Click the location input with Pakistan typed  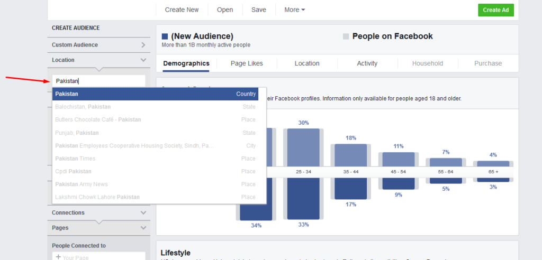(99, 81)
